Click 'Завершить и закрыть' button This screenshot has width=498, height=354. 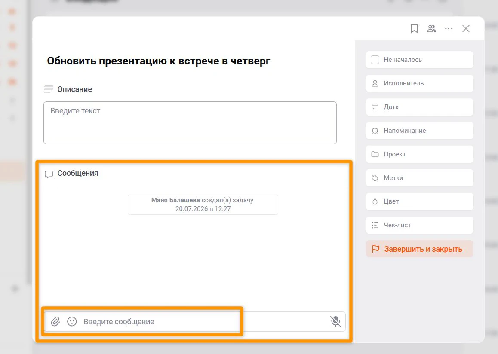click(x=420, y=249)
